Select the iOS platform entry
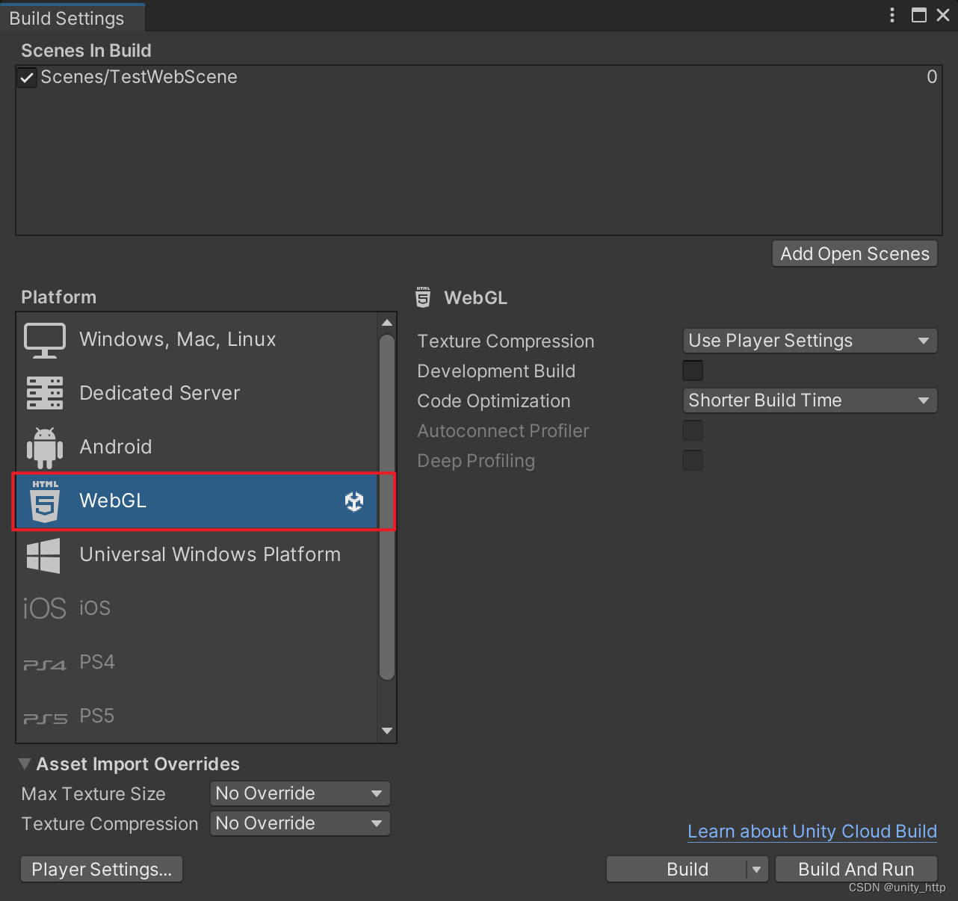Image resolution: width=958 pixels, height=901 pixels. (197, 609)
